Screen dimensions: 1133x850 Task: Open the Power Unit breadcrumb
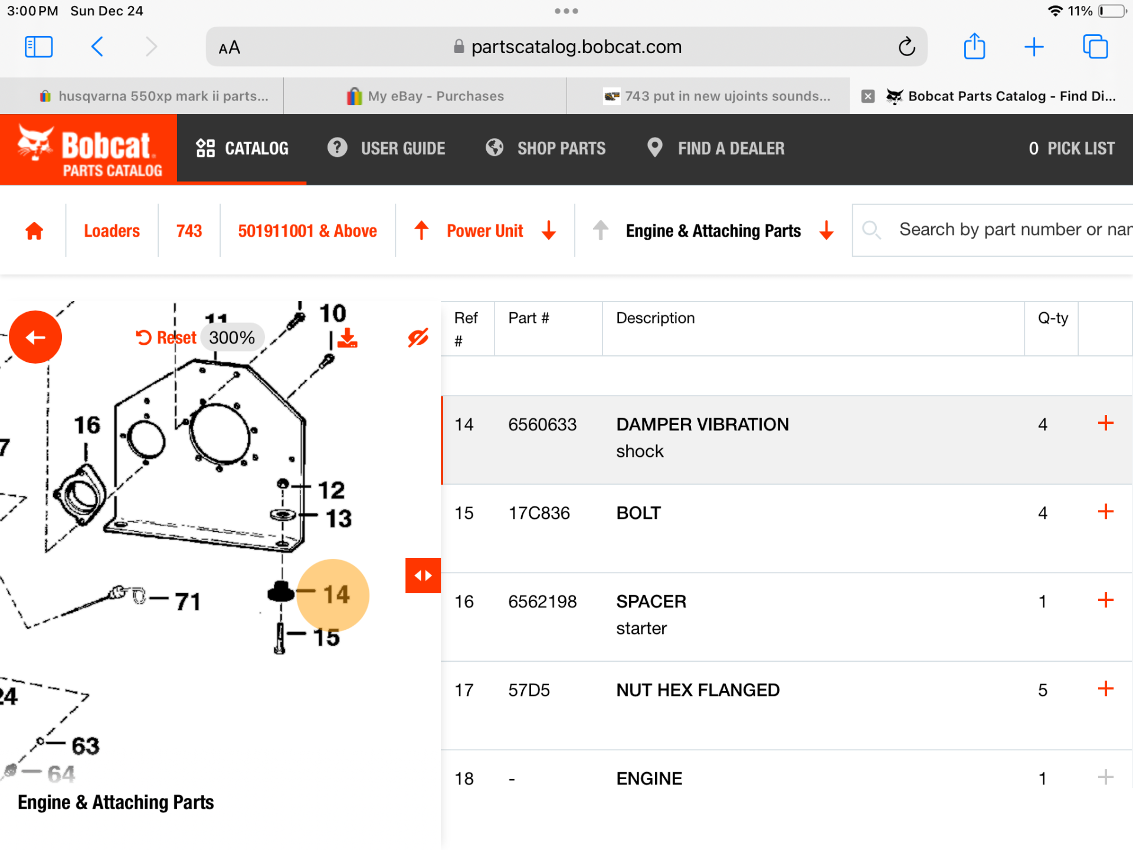pos(485,231)
